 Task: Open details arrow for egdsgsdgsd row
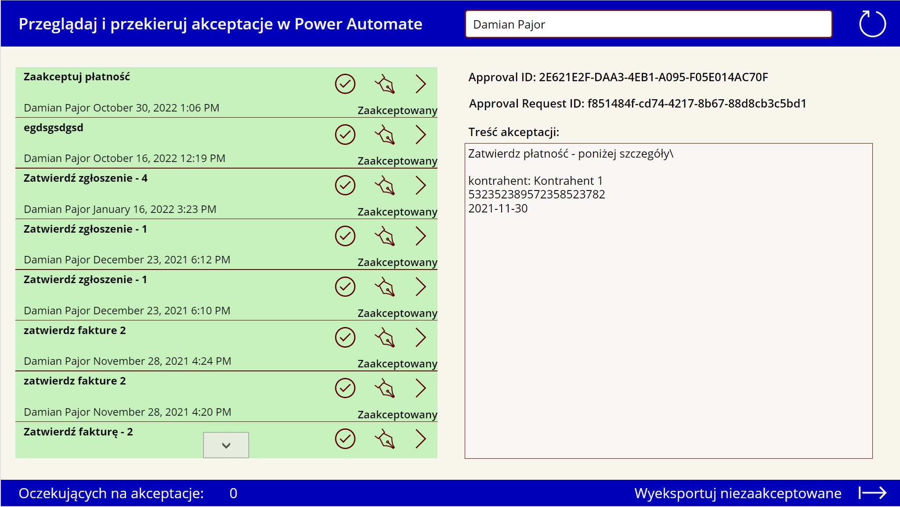click(x=421, y=134)
